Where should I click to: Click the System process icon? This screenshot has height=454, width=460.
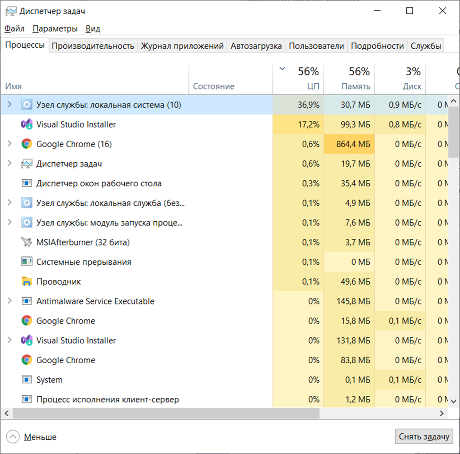point(26,379)
